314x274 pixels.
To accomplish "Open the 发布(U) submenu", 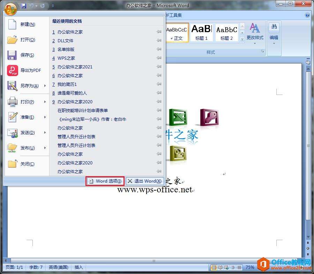I will point(27,148).
